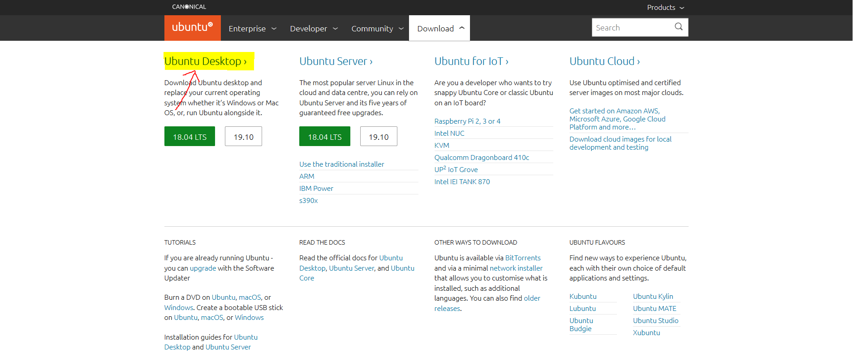853x362 pixels.
Task: Download Ubuntu Server 19.10
Action: pos(379,137)
